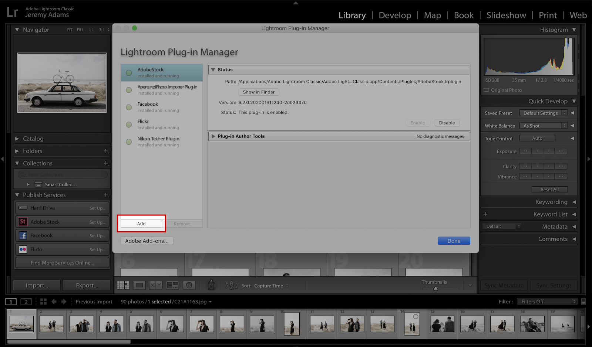The width and height of the screenshot is (592, 347).
Task: Switch to Book module
Action: [464, 15]
